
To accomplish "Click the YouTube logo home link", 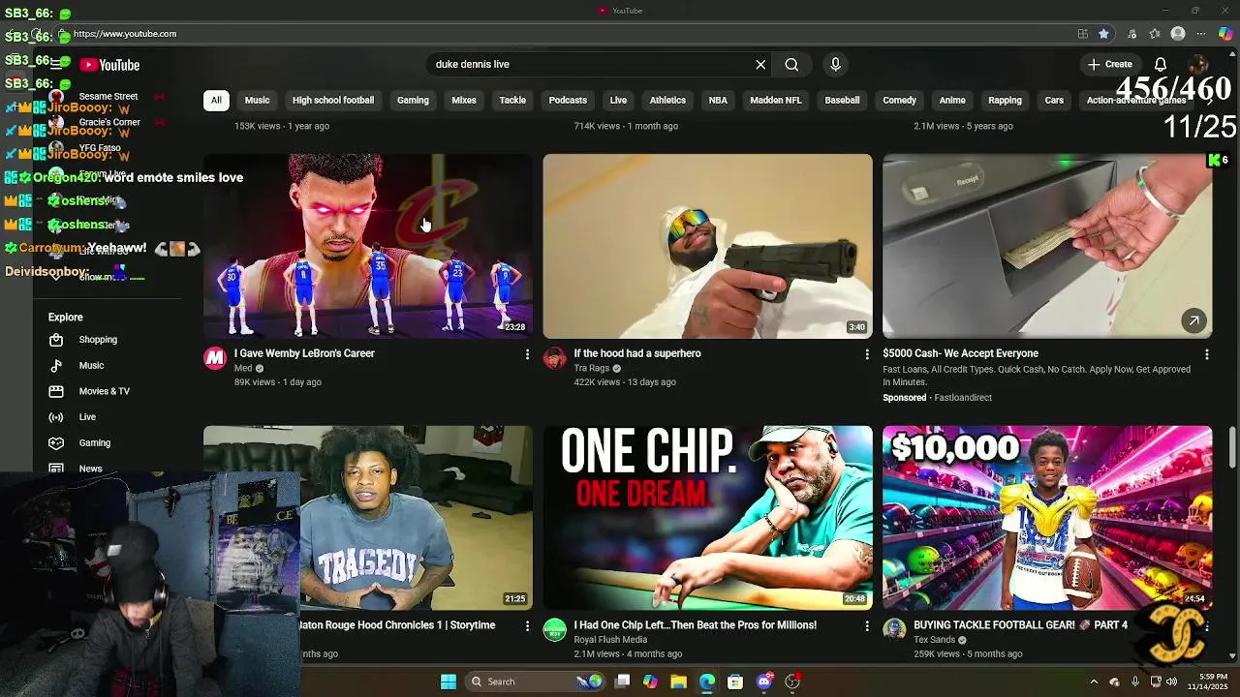I will (109, 65).
